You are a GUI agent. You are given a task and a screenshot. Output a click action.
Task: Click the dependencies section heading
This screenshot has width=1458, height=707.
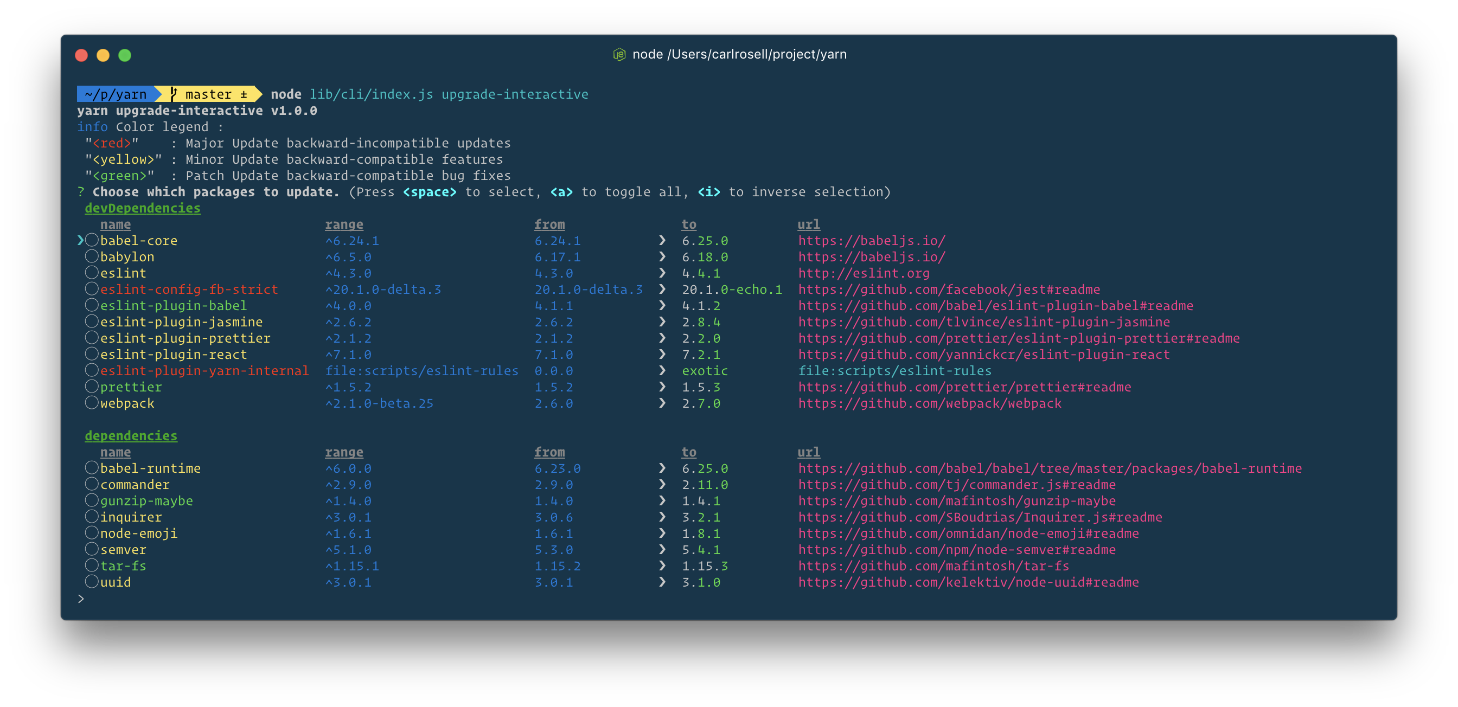[x=131, y=435]
